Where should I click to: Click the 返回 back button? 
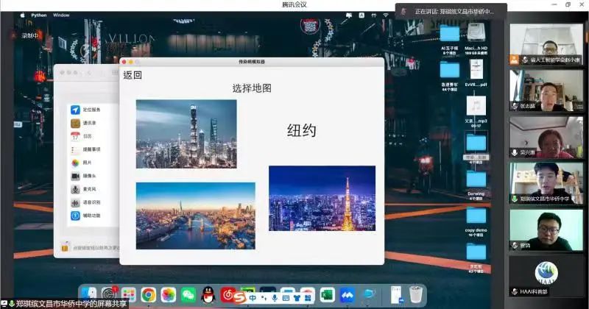(x=133, y=75)
